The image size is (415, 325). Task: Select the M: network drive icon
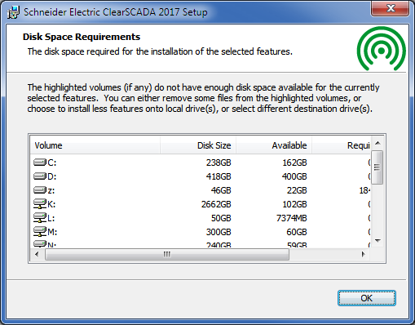(40, 232)
